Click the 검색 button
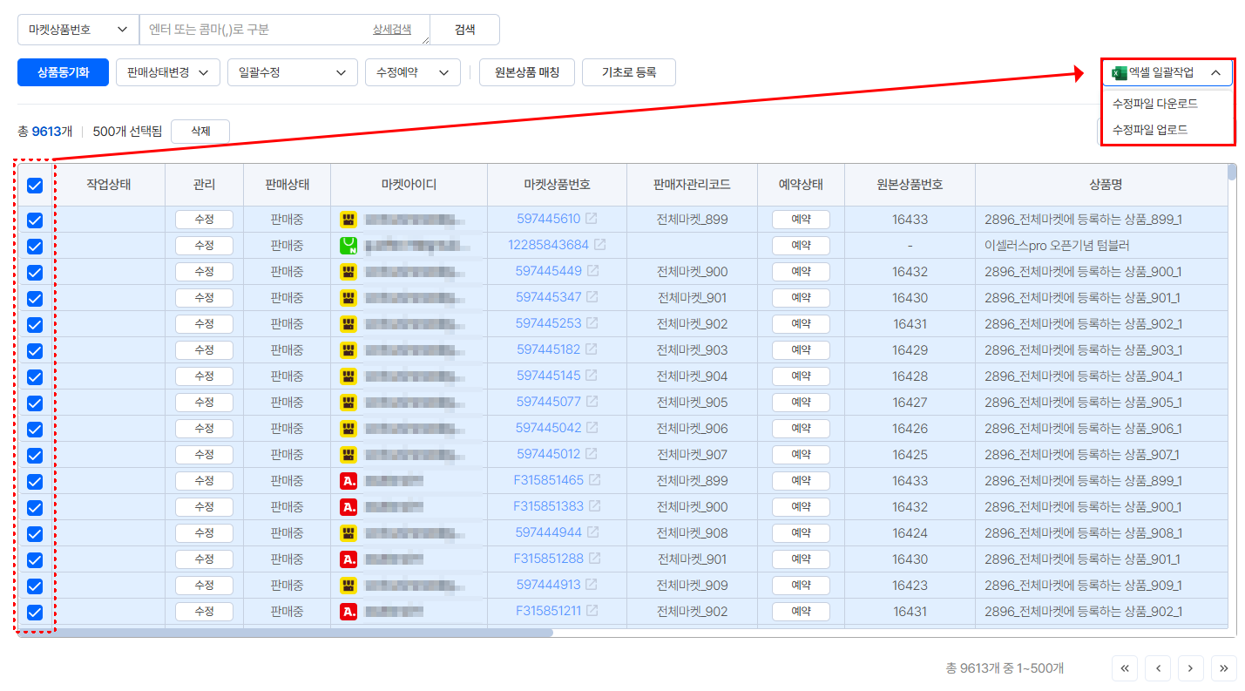 (465, 30)
